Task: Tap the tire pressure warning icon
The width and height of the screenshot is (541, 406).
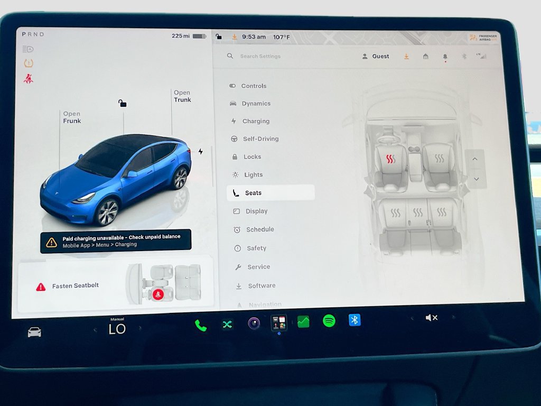Action: 29,63
